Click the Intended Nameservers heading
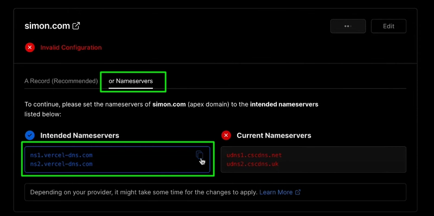Viewport: 434px width, 216px height. pos(80,135)
